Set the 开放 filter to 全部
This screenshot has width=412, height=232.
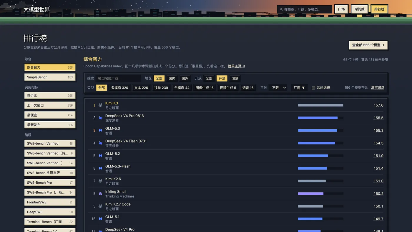(209, 79)
